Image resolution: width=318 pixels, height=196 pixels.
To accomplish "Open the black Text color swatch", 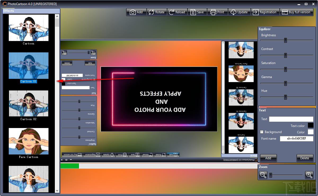I will (x=311, y=125).
